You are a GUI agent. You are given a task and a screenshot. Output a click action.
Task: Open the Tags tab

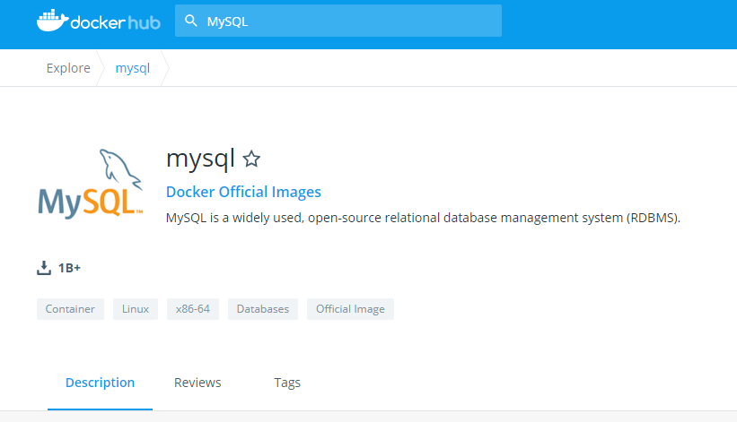point(287,383)
